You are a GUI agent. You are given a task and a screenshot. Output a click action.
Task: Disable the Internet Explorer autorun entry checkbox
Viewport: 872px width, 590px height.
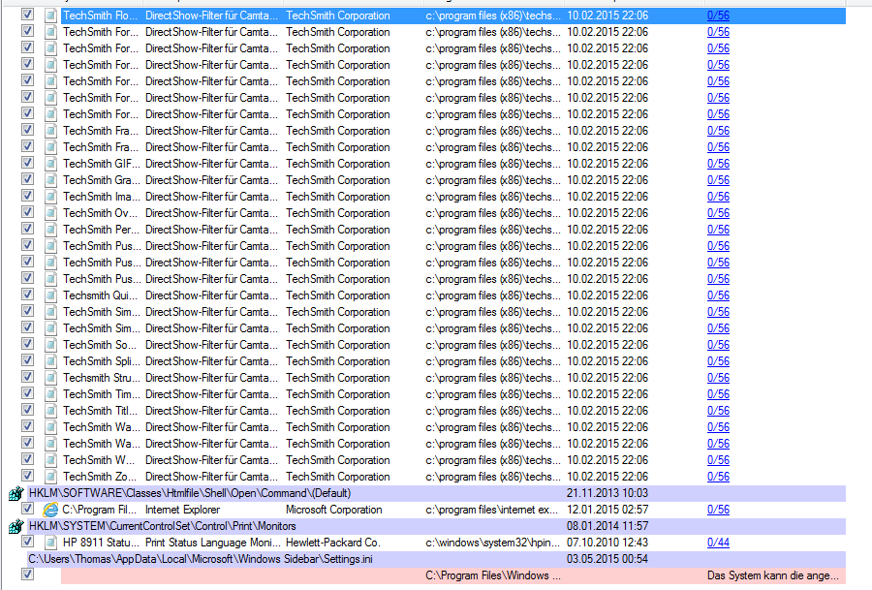pyautogui.click(x=28, y=510)
